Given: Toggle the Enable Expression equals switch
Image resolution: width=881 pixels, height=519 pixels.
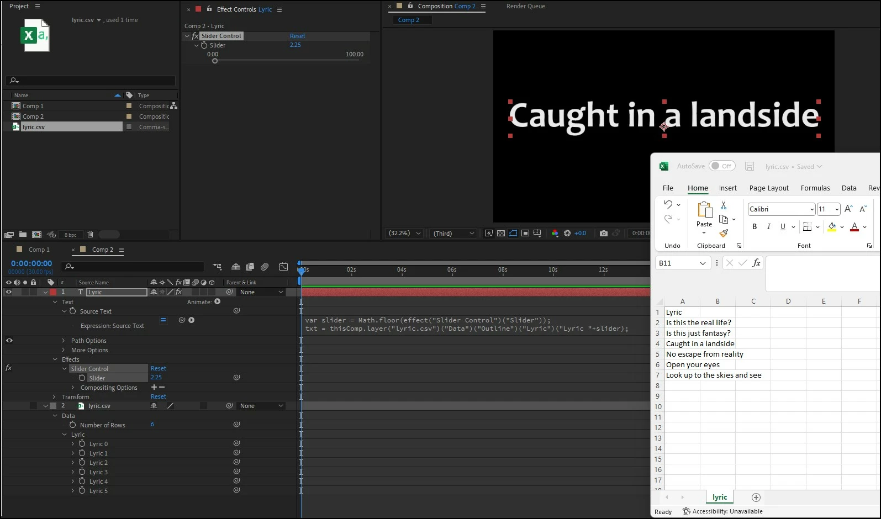Looking at the screenshot, I should [x=163, y=320].
